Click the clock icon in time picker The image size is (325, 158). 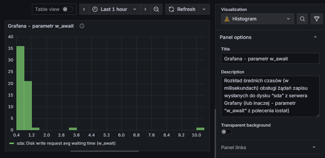[95, 9]
